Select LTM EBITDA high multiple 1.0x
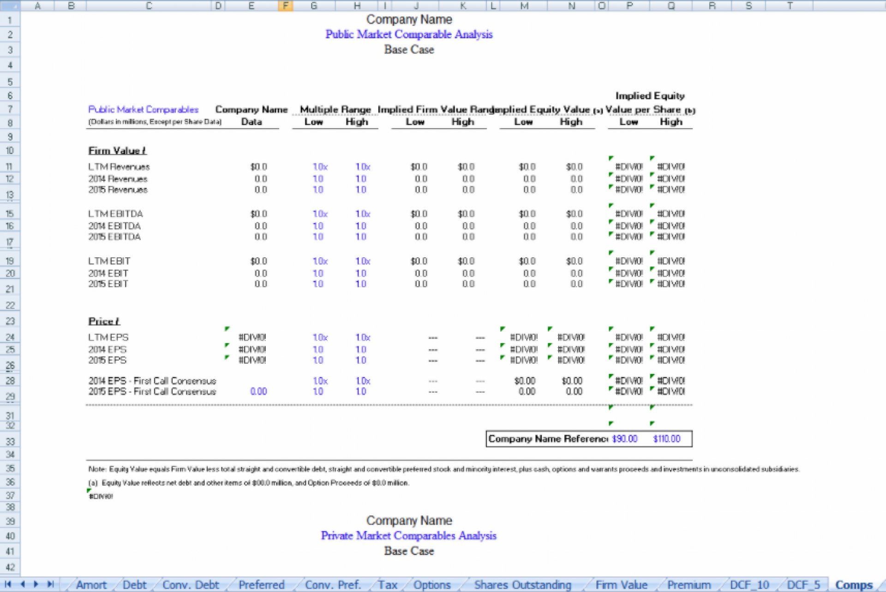 point(363,214)
